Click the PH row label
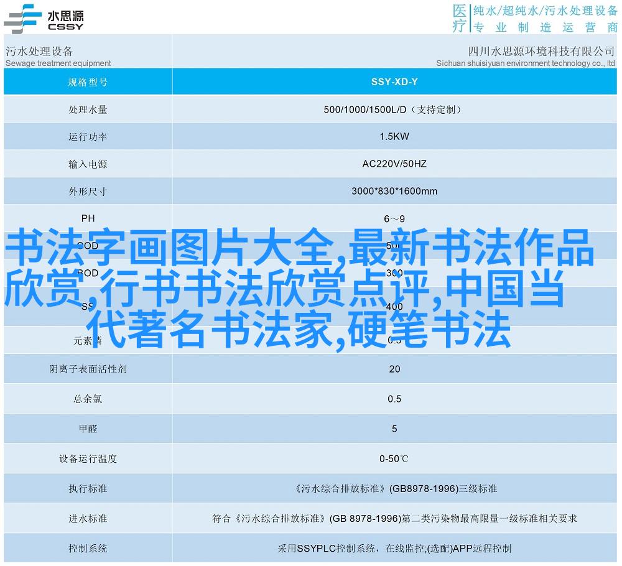Image resolution: width=622 pixels, height=566 pixels. 88,218
